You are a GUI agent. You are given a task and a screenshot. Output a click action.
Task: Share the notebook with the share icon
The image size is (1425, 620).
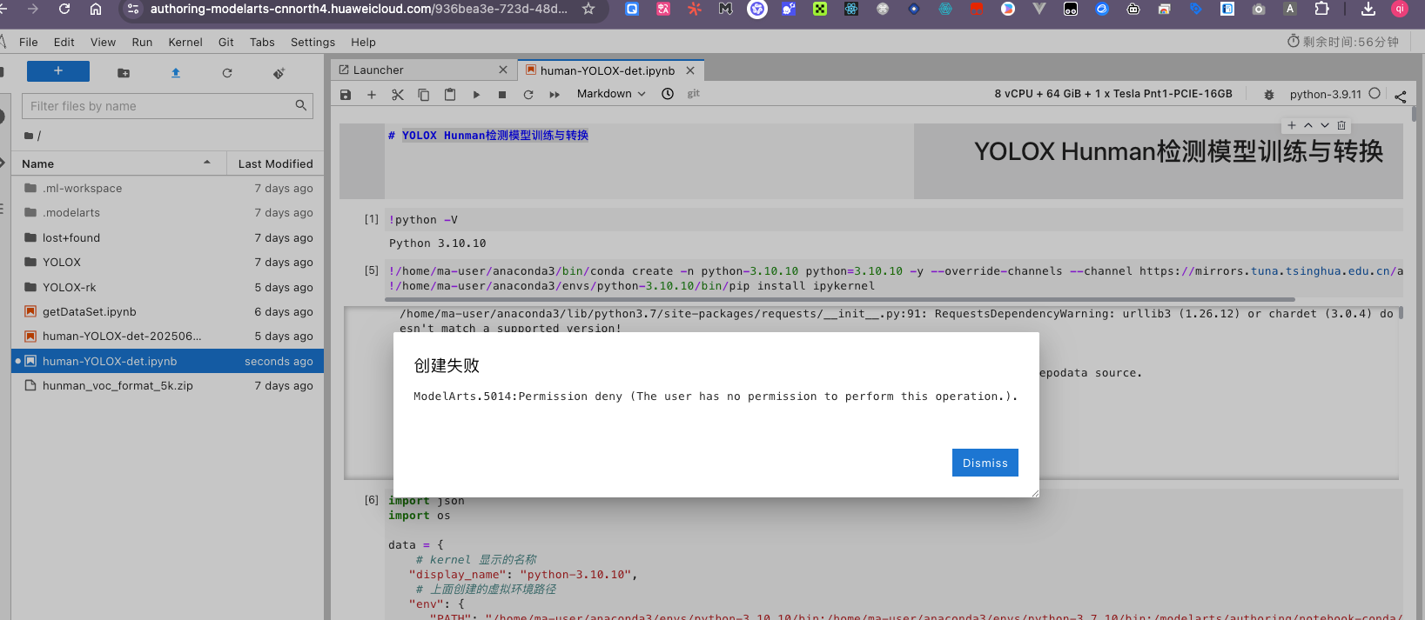click(x=1401, y=96)
